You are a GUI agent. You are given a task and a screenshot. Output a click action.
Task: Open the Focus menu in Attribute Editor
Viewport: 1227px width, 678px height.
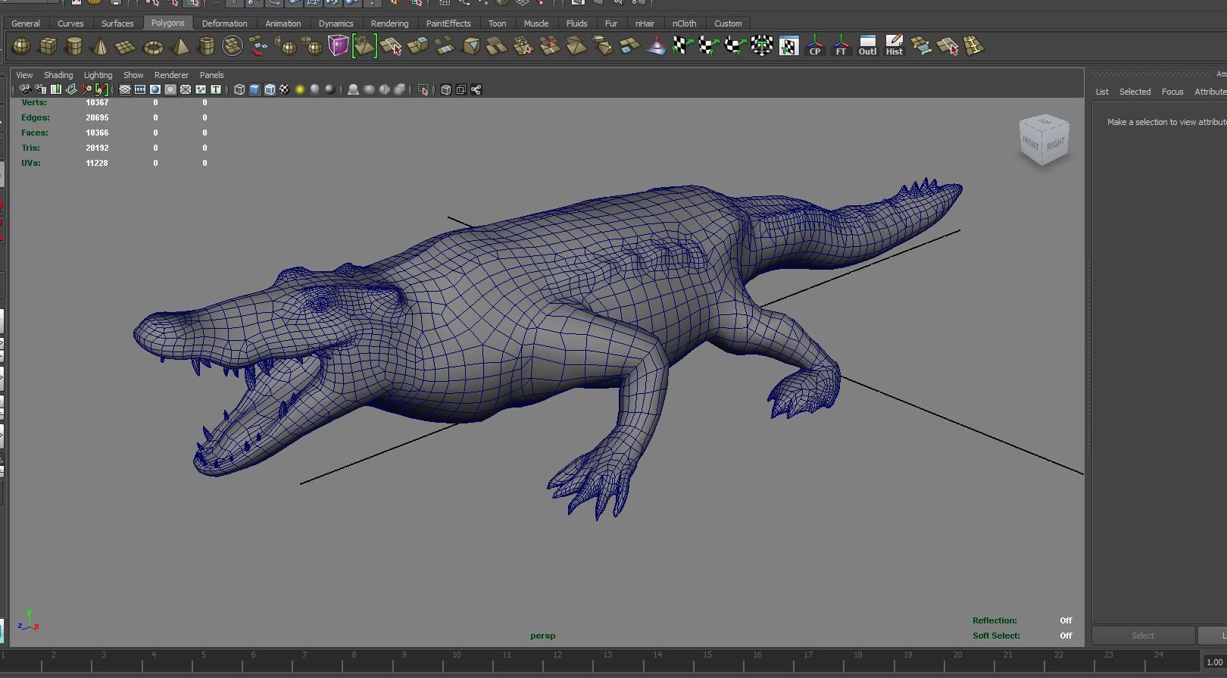1172,92
